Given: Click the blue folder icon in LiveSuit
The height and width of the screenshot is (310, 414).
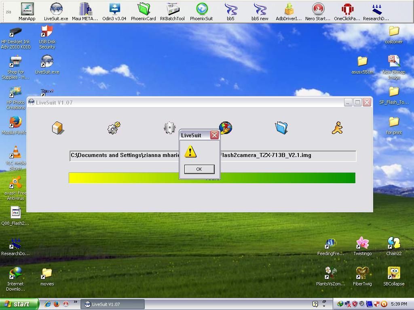Looking at the screenshot, I should tap(281, 128).
